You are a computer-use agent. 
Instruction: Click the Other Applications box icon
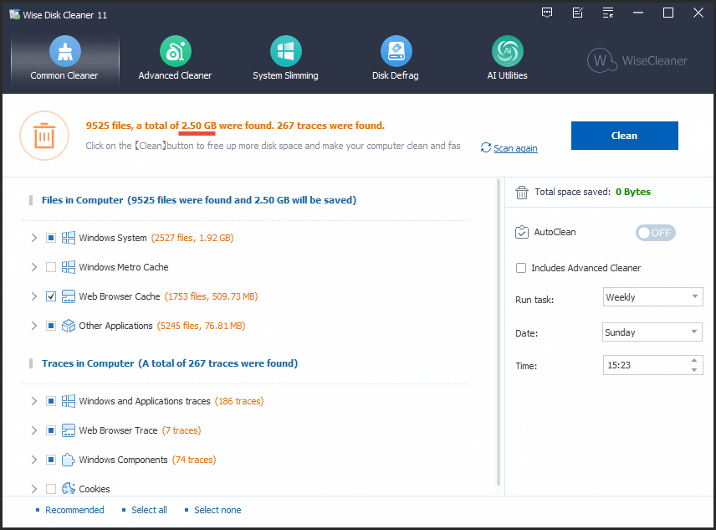tap(69, 326)
